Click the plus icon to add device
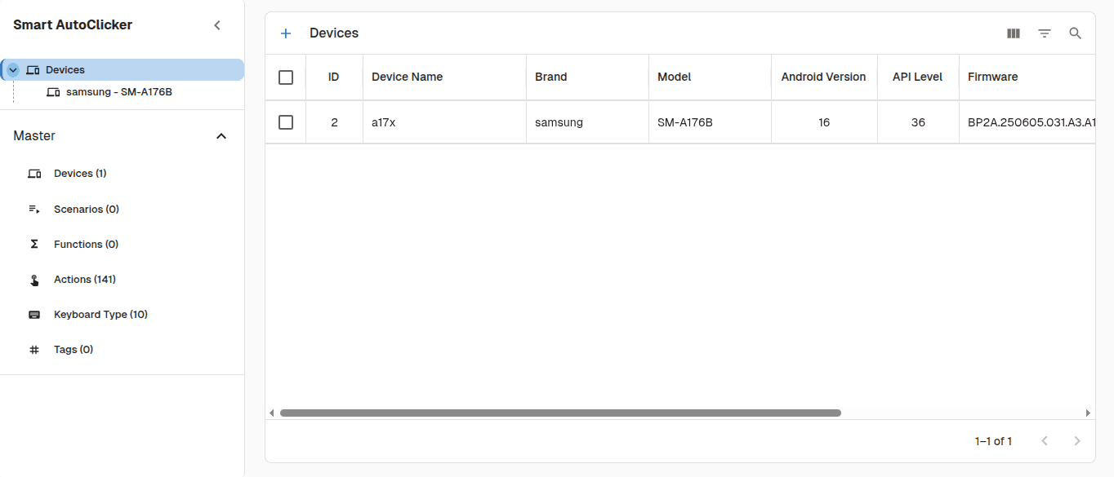Image resolution: width=1114 pixels, height=477 pixels. 286,33
